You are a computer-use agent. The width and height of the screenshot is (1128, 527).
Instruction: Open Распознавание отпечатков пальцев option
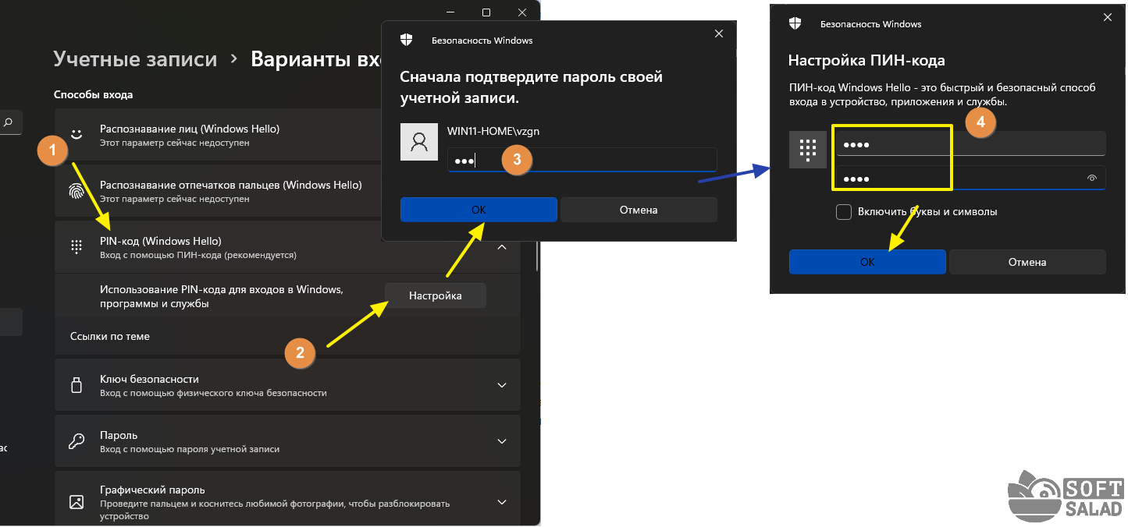[218, 192]
